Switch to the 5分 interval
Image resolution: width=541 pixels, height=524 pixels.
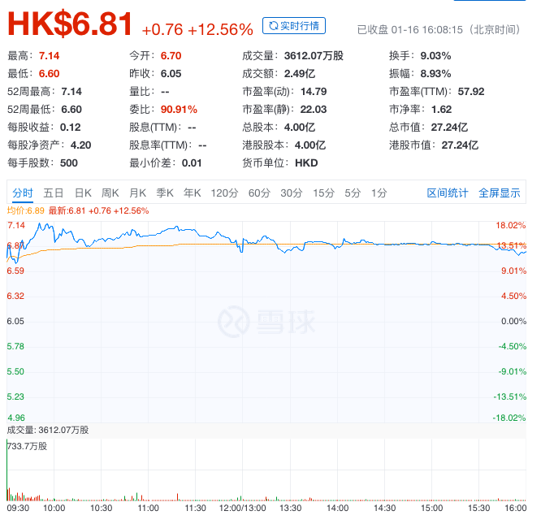pyautogui.click(x=352, y=193)
